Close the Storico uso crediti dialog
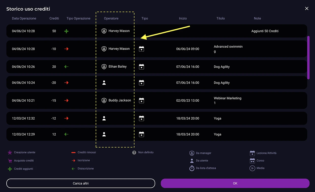This screenshot has height=192, width=315. [307, 9]
